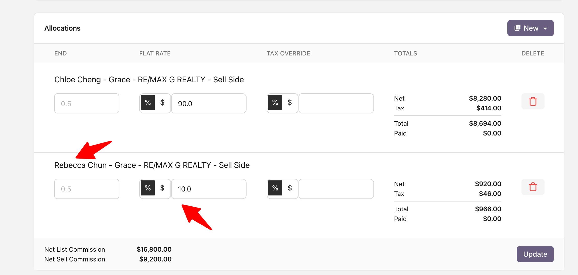
Task: Expand the New dropdown arrow
Action: [x=545, y=28]
